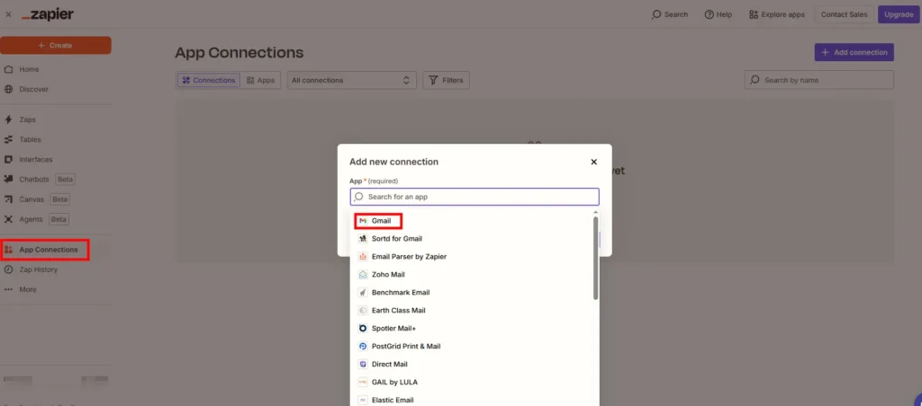Click the Zoho Mail icon
This screenshot has width=922, height=406.
click(x=363, y=275)
